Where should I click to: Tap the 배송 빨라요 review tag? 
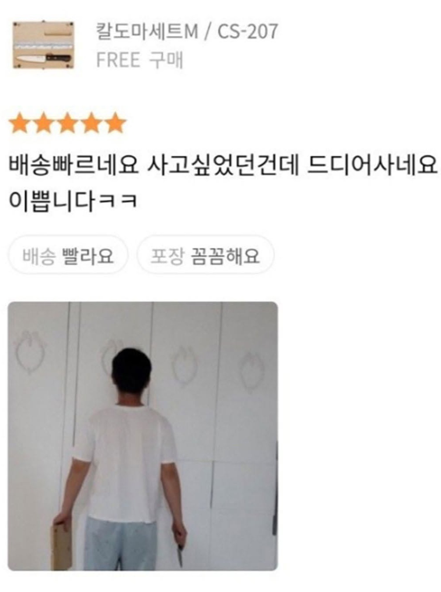point(68,255)
